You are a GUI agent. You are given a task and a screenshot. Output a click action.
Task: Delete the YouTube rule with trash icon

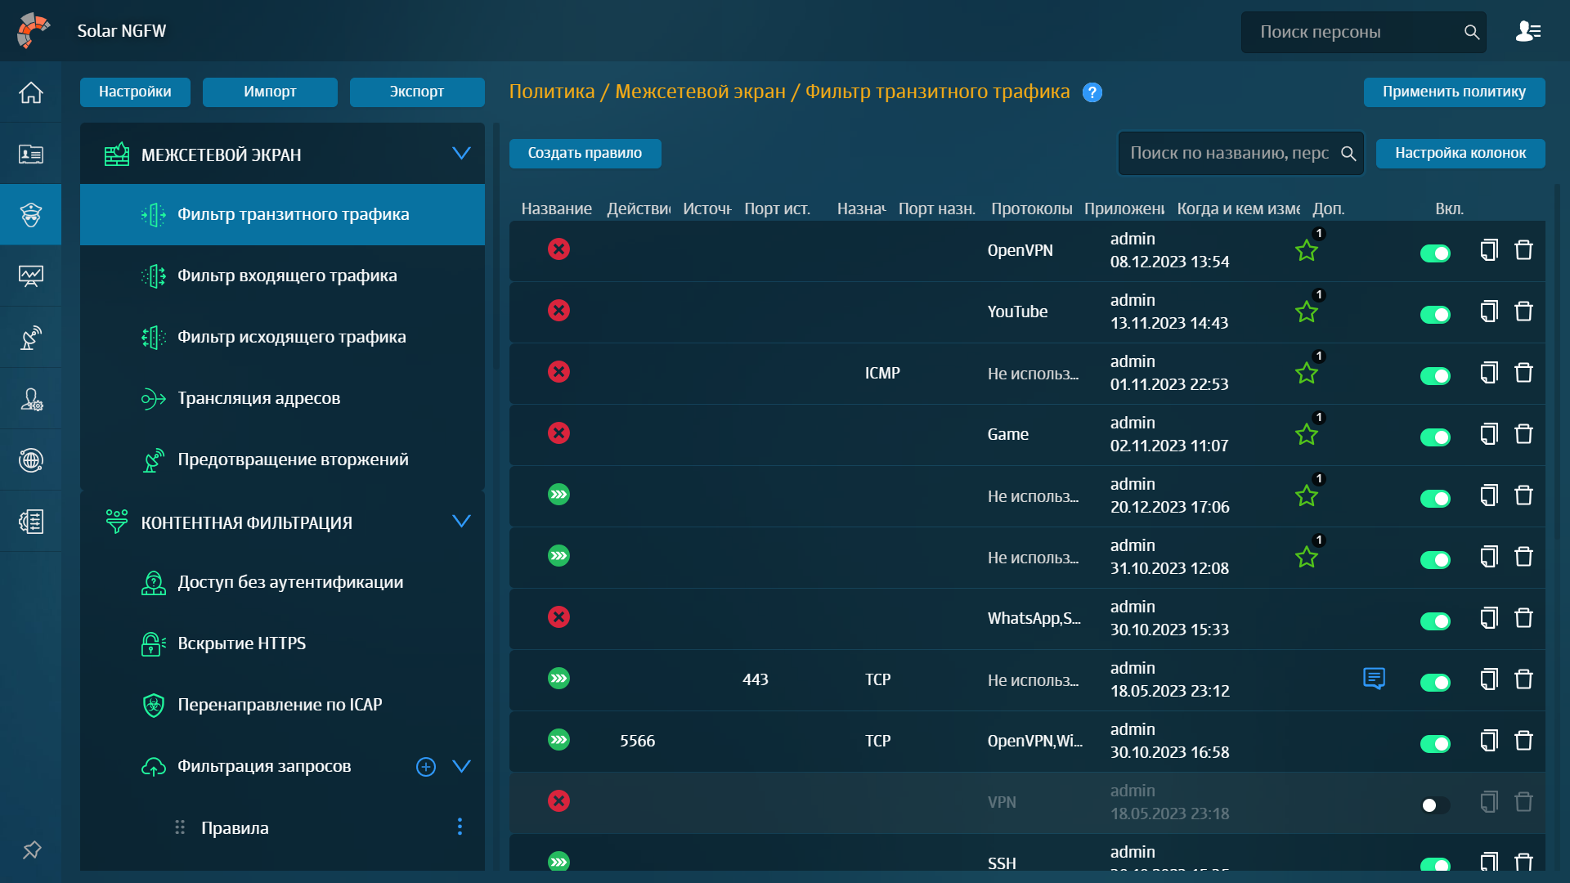(1523, 312)
